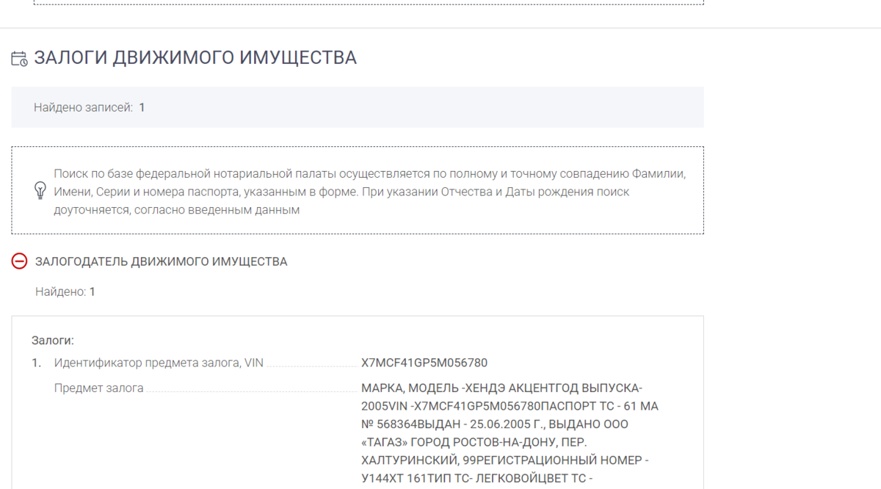
Task: Click the Идентификатор предмета залога, VIN label
Action: coord(159,363)
